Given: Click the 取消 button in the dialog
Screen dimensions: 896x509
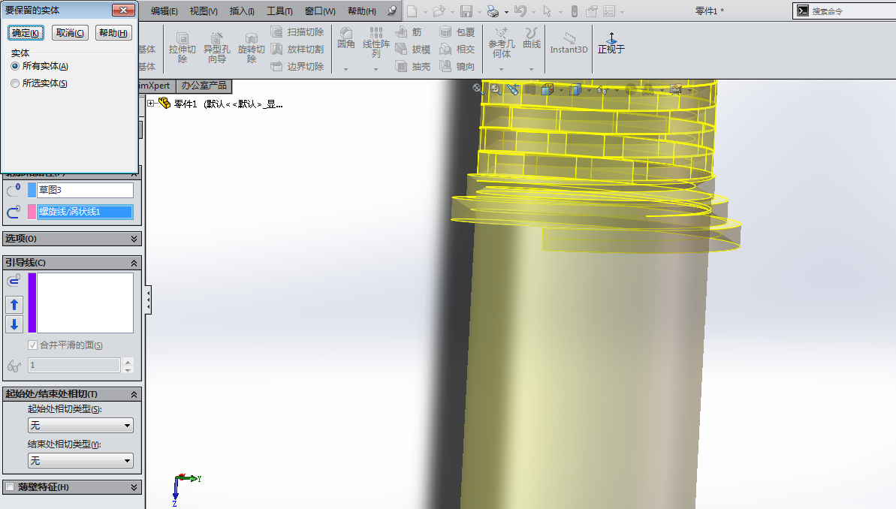Looking at the screenshot, I should pos(70,33).
